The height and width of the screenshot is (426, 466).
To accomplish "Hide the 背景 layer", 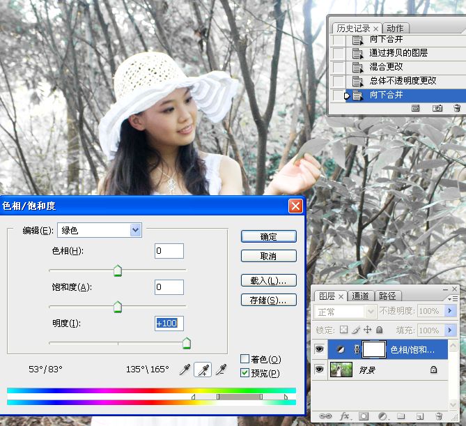I will (x=320, y=370).
